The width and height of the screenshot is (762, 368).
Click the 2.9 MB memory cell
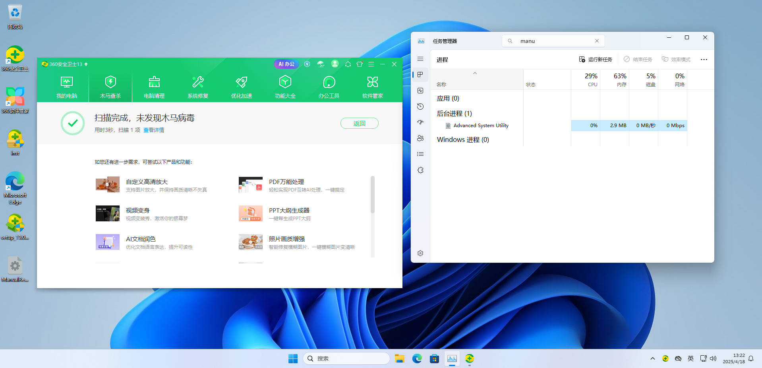615,126
